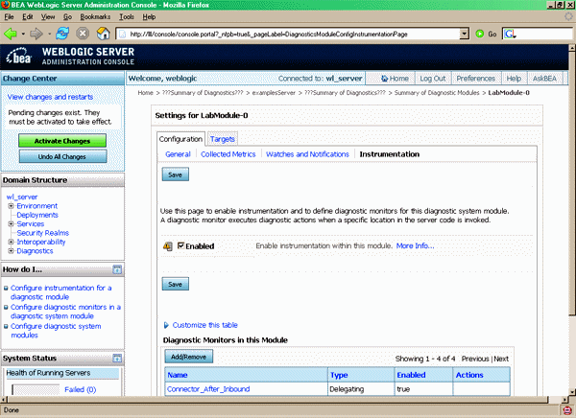Open Configure diagnostic system modules help
This screenshot has height=418, width=576.
point(56,331)
